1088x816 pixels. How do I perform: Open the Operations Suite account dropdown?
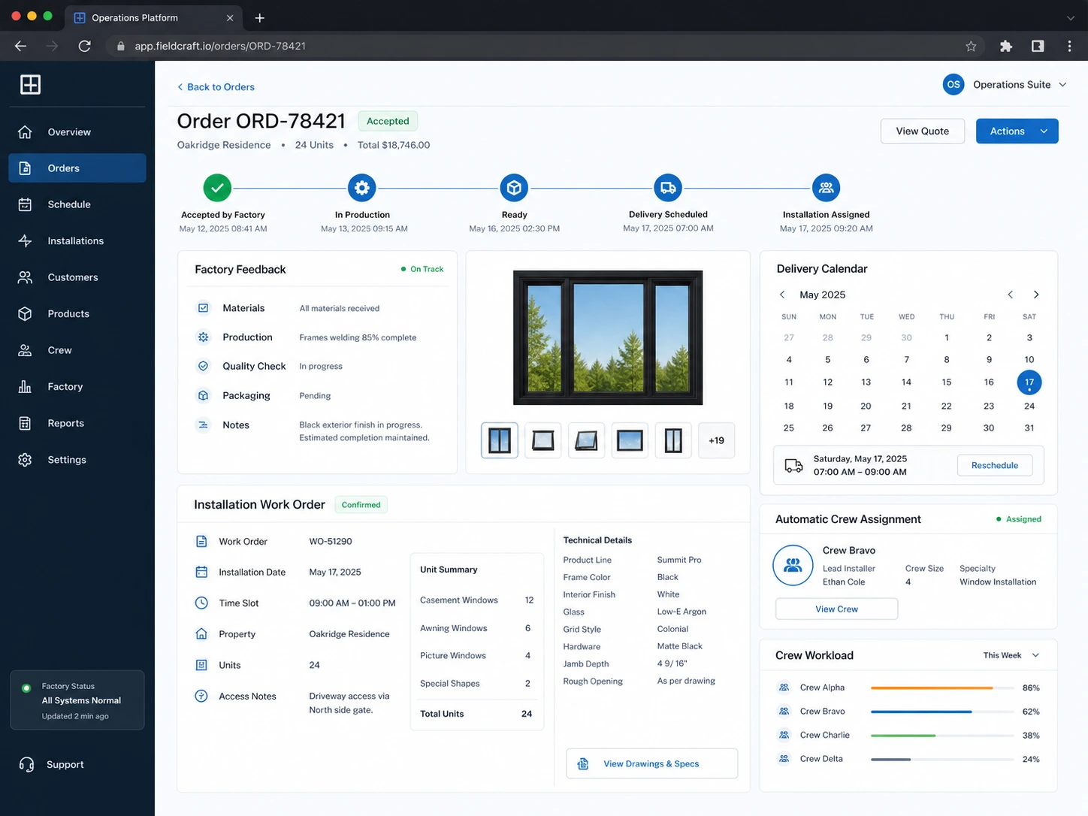(1005, 85)
